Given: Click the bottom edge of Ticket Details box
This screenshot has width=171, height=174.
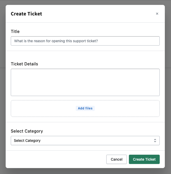Looking at the screenshot, I should point(85,96).
